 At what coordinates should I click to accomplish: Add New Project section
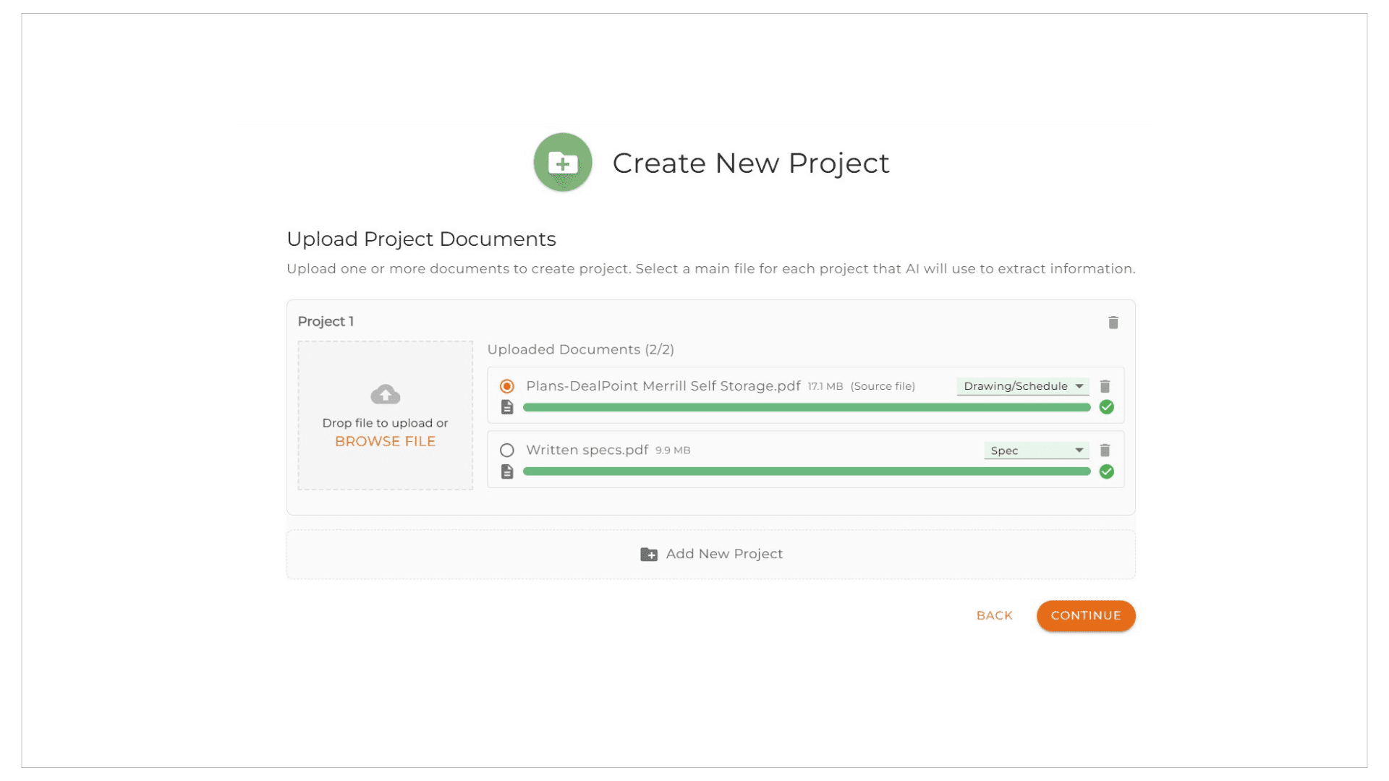coord(711,554)
